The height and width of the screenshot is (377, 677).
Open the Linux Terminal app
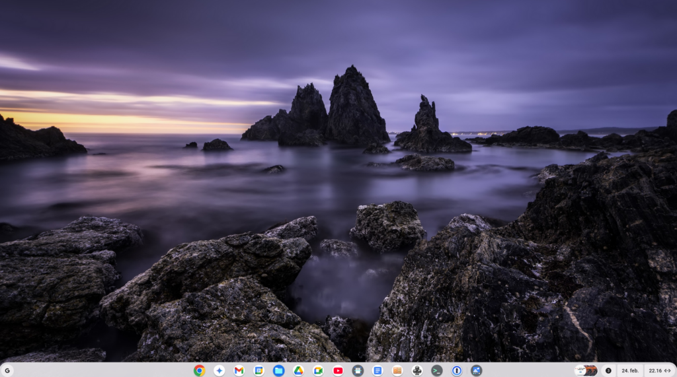[437, 370]
